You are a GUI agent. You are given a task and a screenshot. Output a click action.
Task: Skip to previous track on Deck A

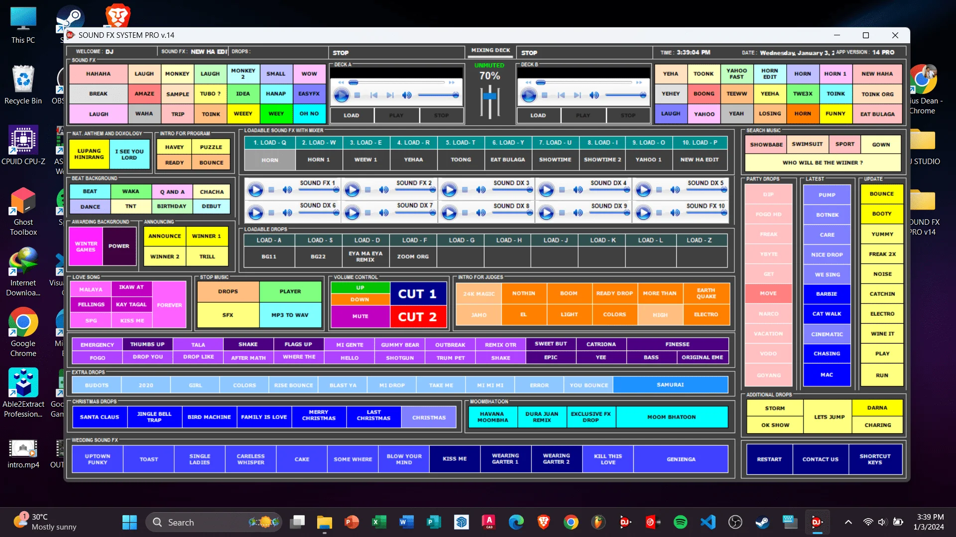pos(374,95)
